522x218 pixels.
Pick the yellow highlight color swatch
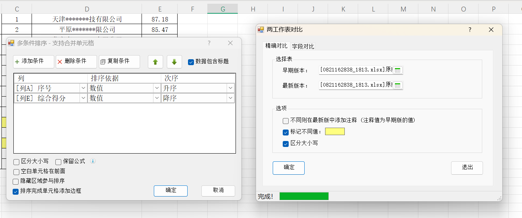tap(335, 131)
